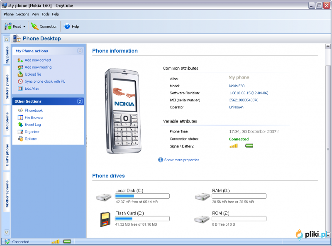The height and width of the screenshot is (246, 332).
Task: Click the status bar battery icon
Action: (67, 241)
